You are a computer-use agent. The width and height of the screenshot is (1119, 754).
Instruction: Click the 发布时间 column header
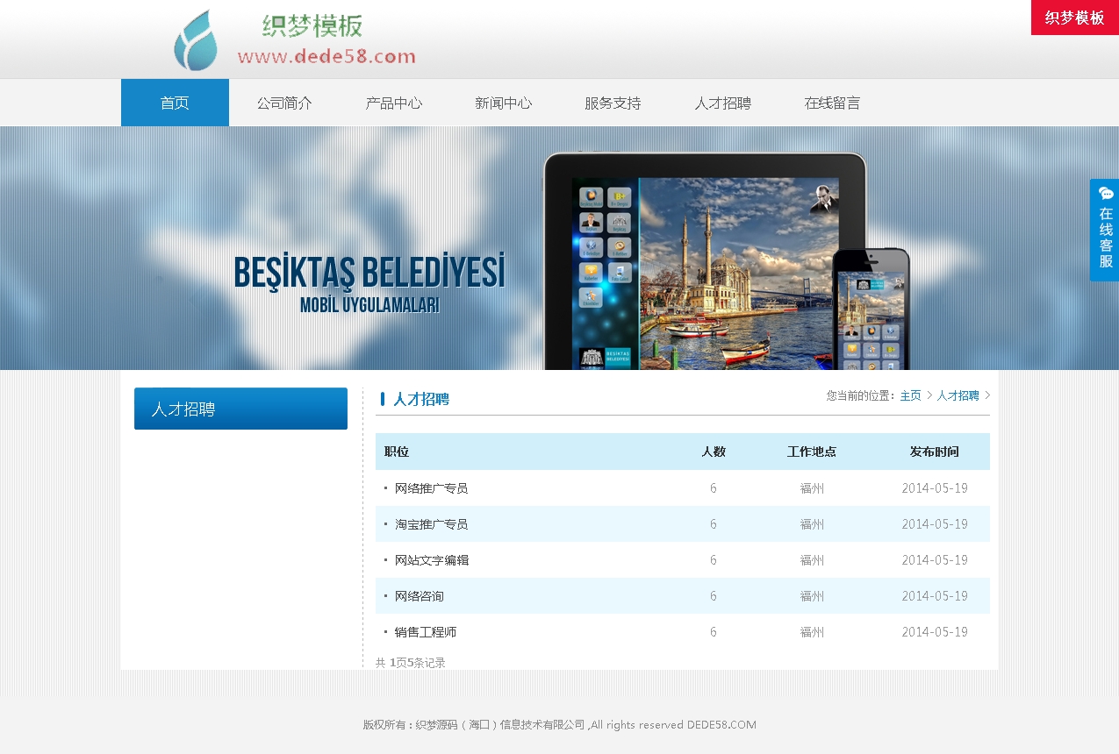pos(935,452)
